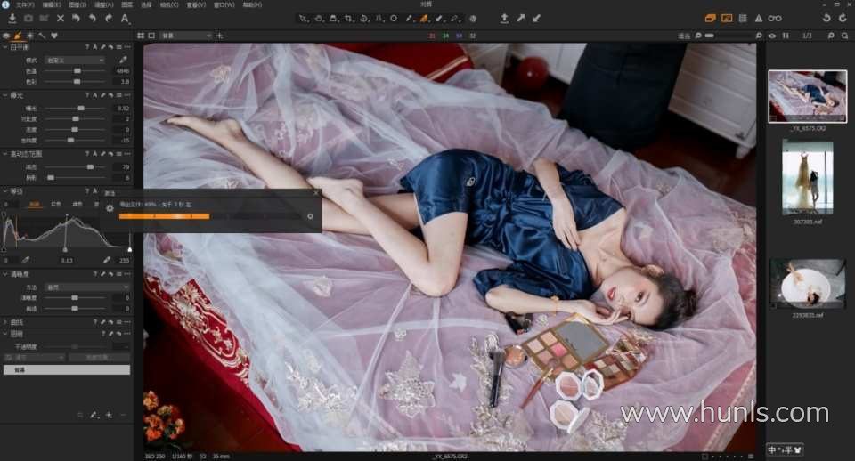Viewport: 855px width, 461px height.
Task: Click the export upload arrow icon
Action: (505, 18)
